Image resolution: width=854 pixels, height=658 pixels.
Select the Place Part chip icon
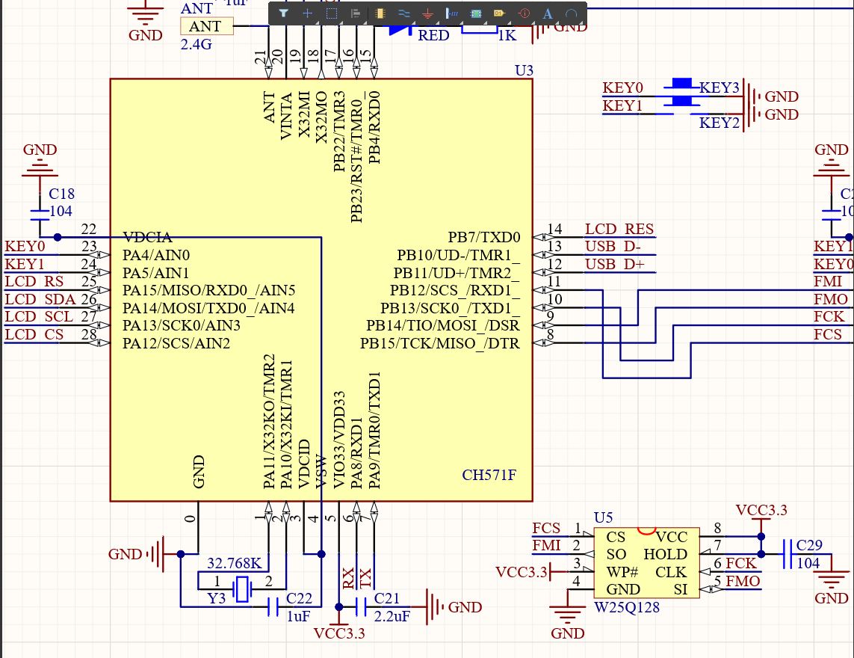pos(380,13)
